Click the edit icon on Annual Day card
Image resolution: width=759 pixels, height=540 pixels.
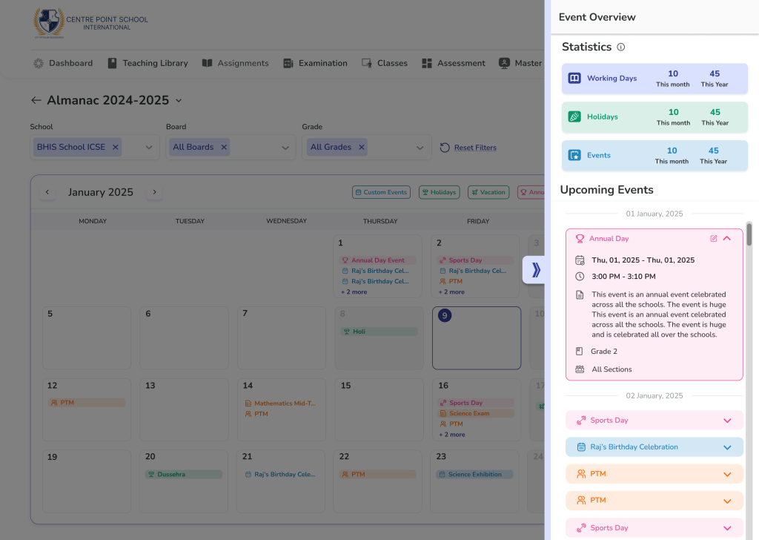point(714,239)
